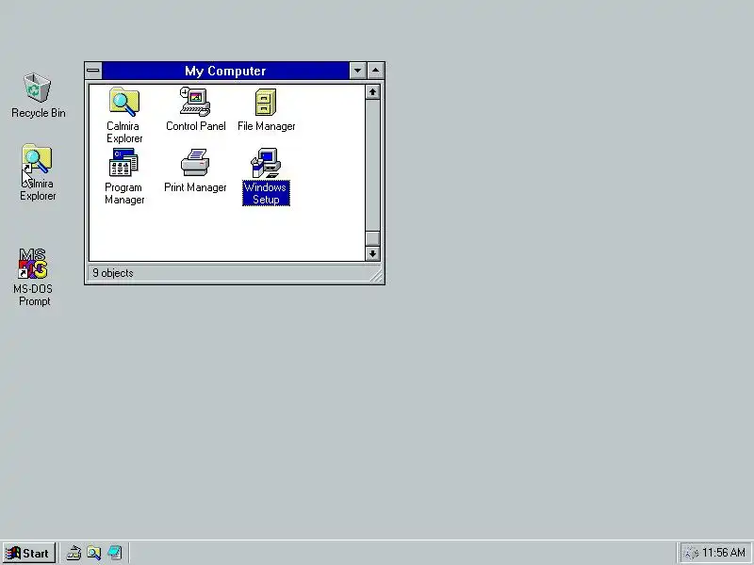
Task: Click the '9 objects' status bar text
Action: [x=113, y=273]
